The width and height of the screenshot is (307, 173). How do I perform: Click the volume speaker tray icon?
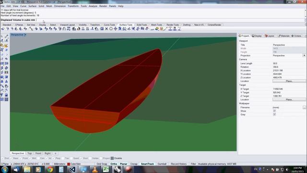coord(287,169)
